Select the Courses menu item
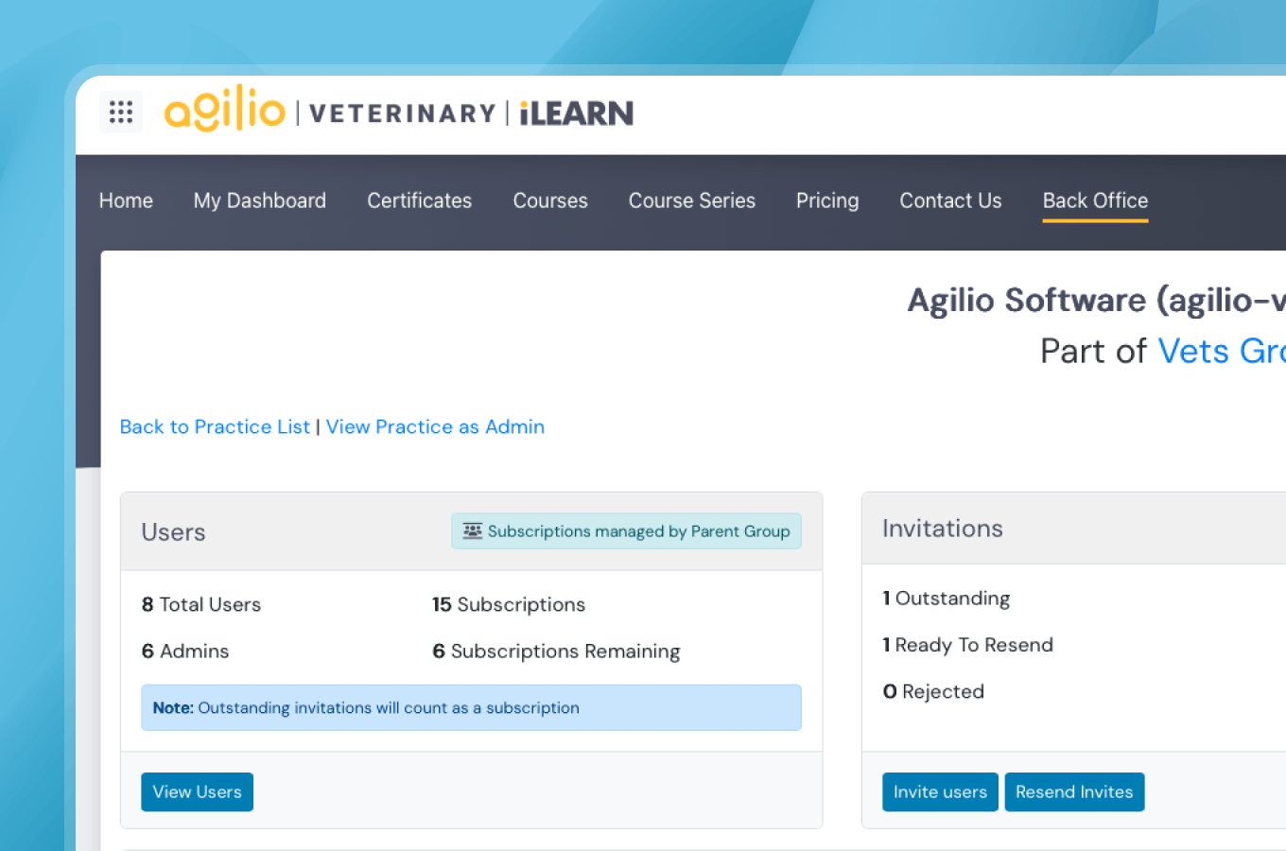Viewport: 1286px width, 851px height. (x=550, y=200)
